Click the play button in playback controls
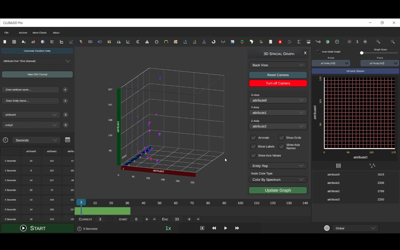400x250 pixels. coord(226,228)
